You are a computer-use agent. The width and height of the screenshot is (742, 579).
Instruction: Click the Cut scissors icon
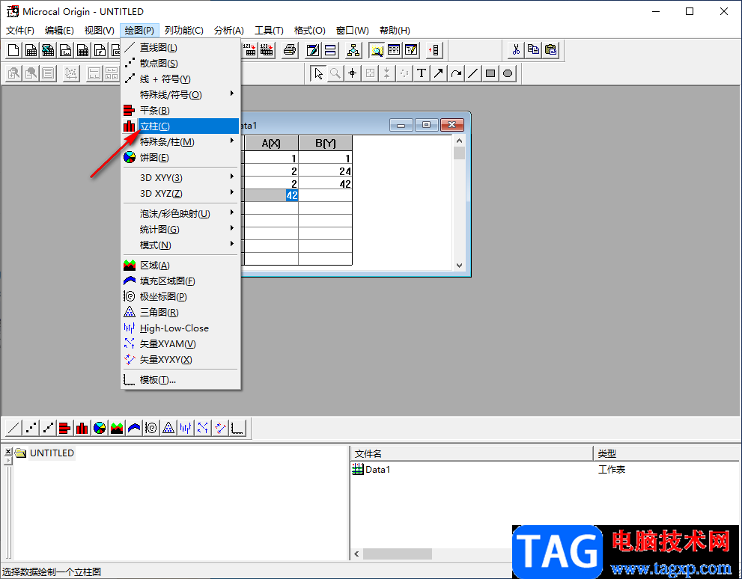(517, 49)
